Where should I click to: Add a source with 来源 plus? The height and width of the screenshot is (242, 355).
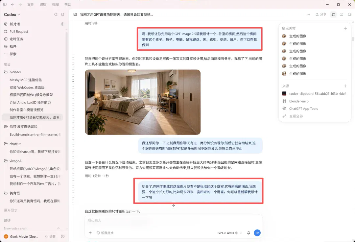coord(345,86)
